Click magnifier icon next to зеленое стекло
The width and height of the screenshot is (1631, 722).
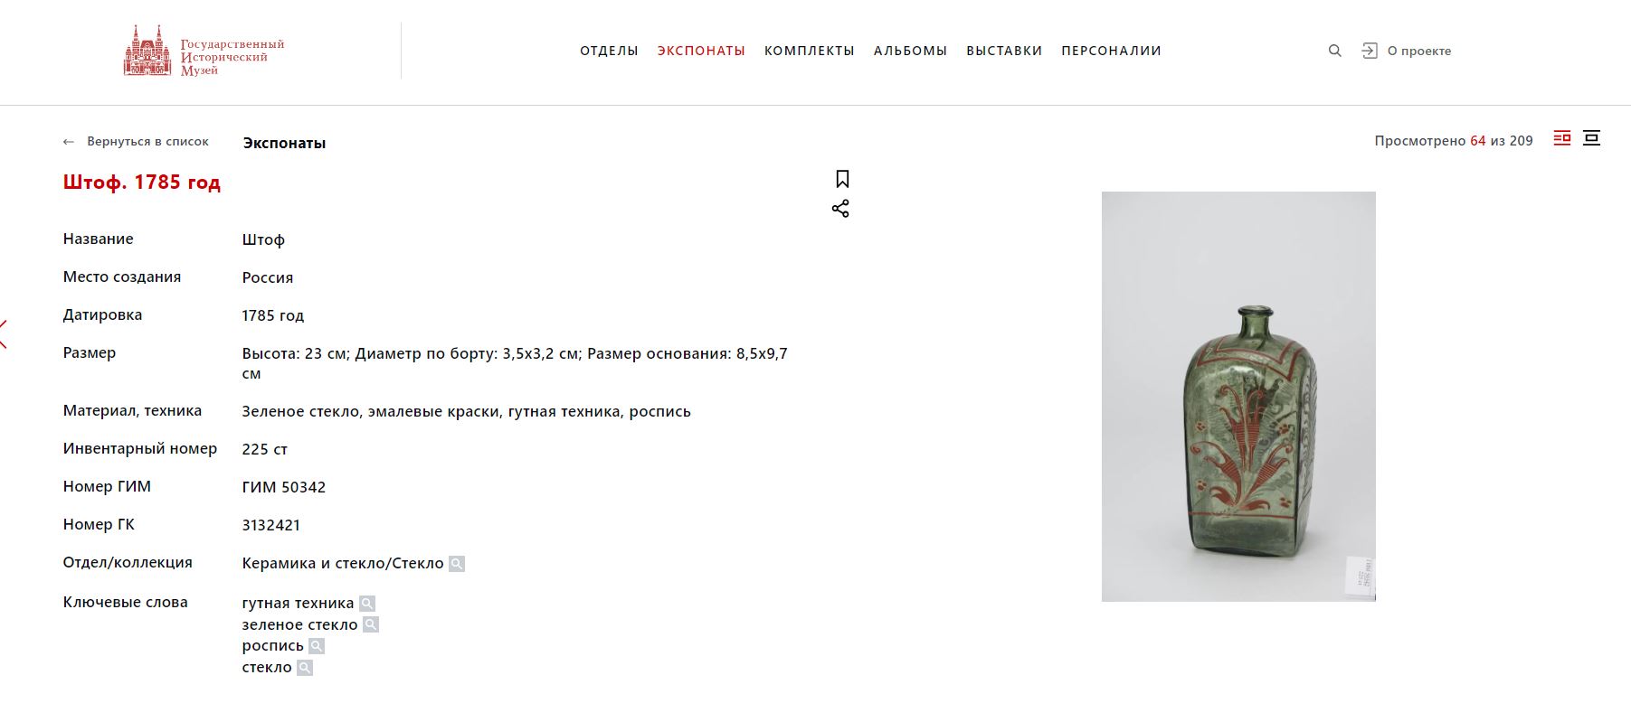[x=371, y=624]
